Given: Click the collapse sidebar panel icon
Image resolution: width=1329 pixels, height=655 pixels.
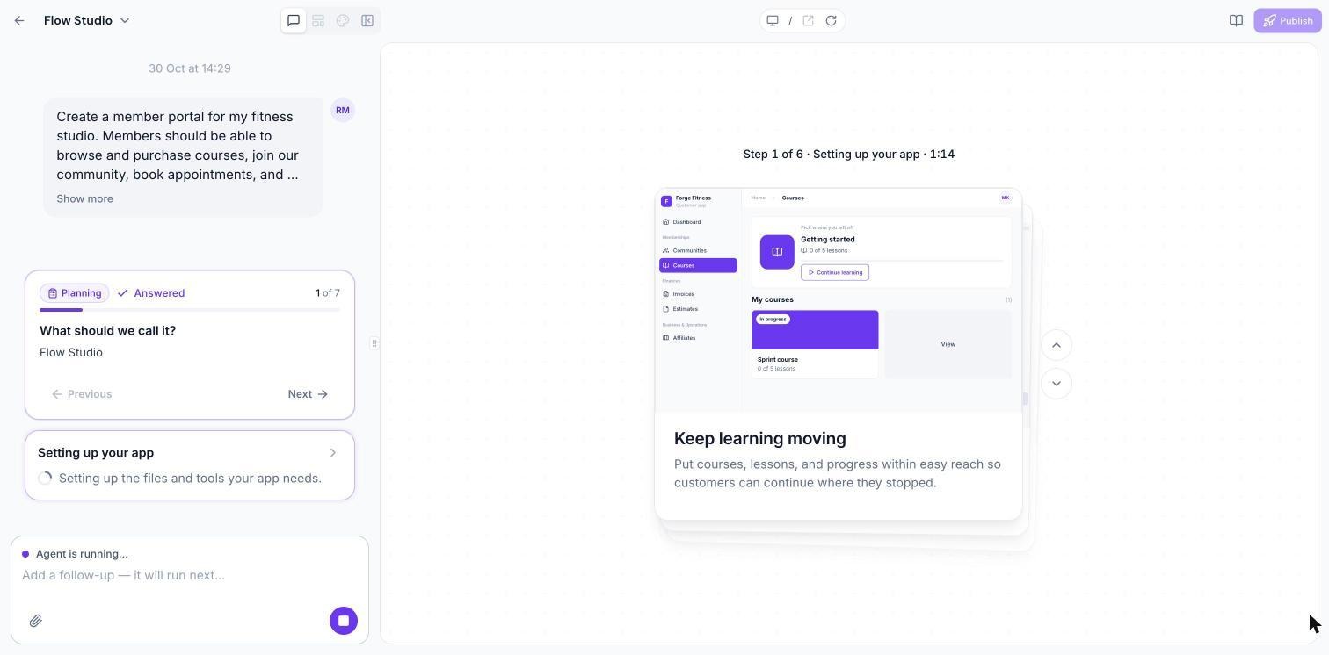Looking at the screenshot, I should click(367, 20).
